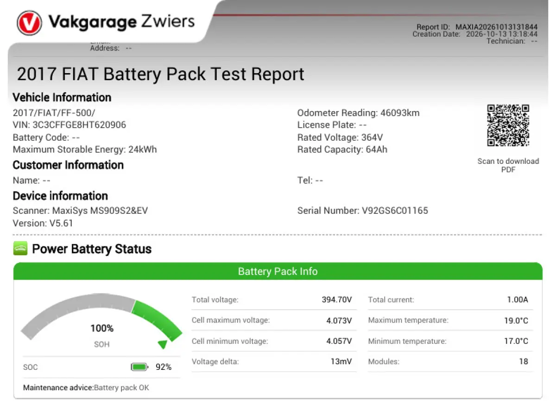Click the 'Scan to download PDF' text
556x405 pixels.
508,165
